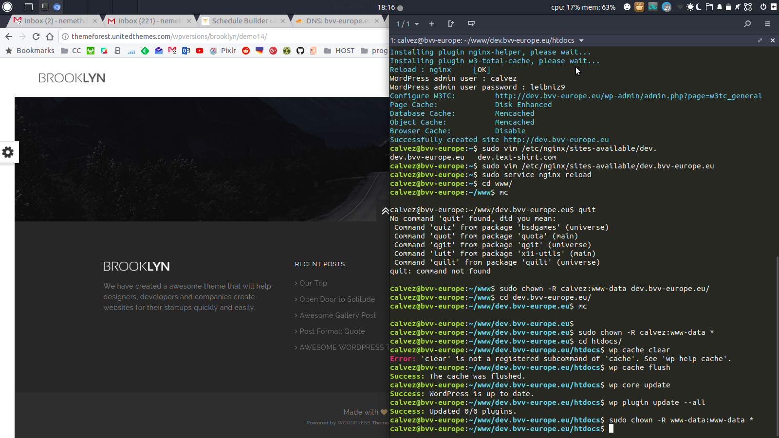Open the Pixlr bookmark

pos(223,51)
